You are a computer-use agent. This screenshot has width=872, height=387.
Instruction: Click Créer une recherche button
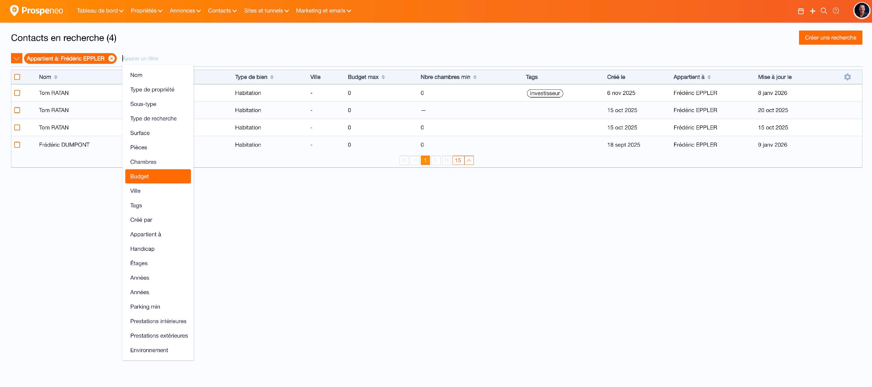pyautogui.click(x=830, y=37)
